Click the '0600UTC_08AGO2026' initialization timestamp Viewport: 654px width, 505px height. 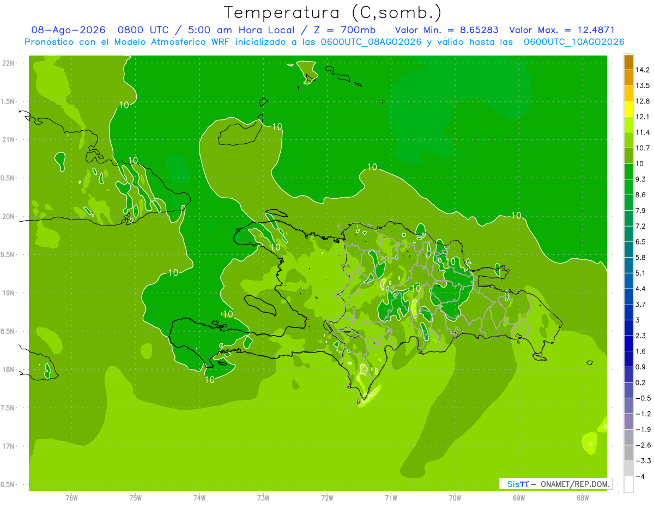tap(371, 42)
